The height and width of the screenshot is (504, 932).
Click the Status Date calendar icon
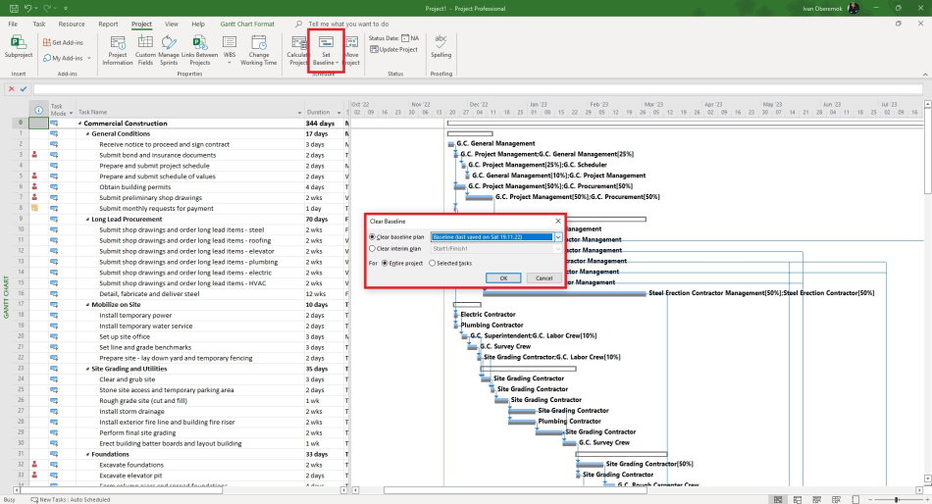405,38
